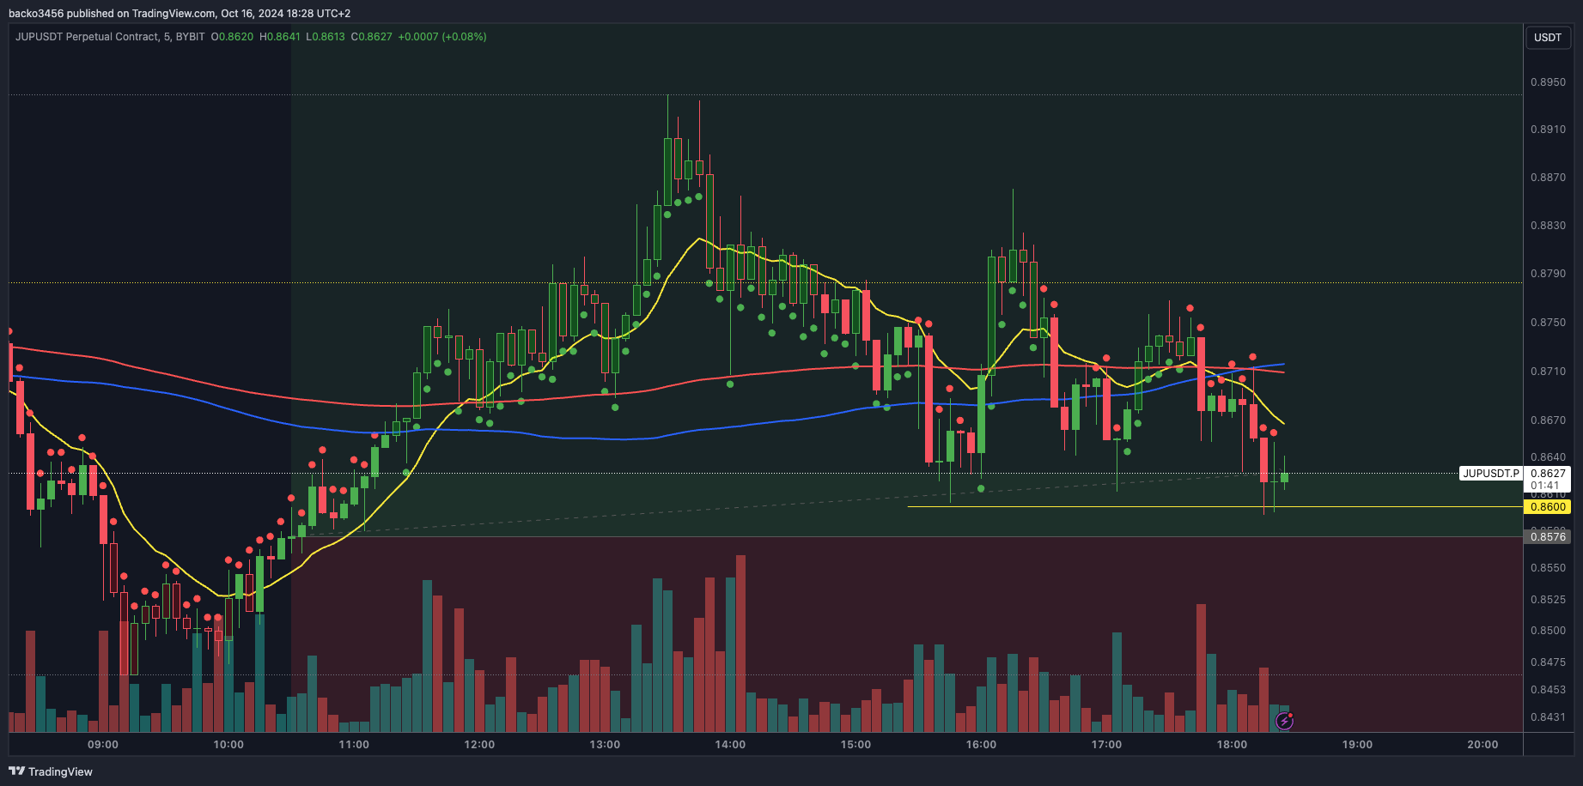Click the 0.8525 price axis label
The image size is (1583, 786).
(1548, 600)
